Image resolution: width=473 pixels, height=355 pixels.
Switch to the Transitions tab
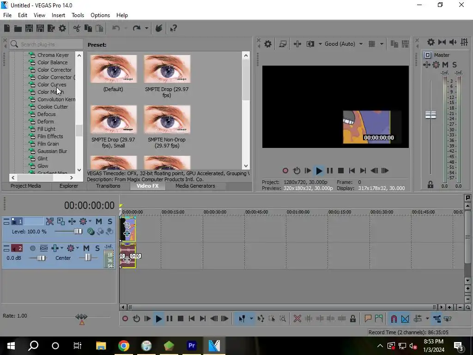[108, 186]
